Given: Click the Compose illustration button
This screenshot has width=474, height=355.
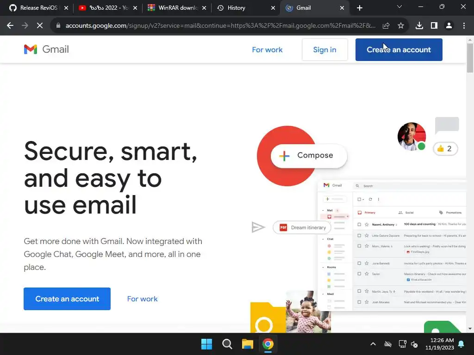Looking at the screenshot, I should tap(309, 155).
